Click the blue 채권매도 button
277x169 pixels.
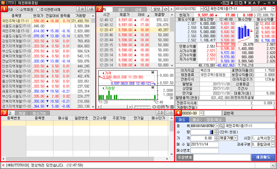point(263,157)
